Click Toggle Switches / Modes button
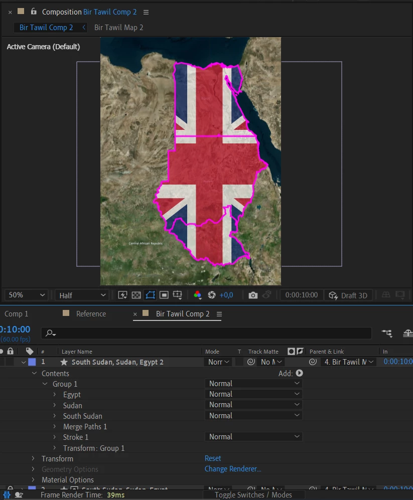The image size is (413, 500). point(253,494)
